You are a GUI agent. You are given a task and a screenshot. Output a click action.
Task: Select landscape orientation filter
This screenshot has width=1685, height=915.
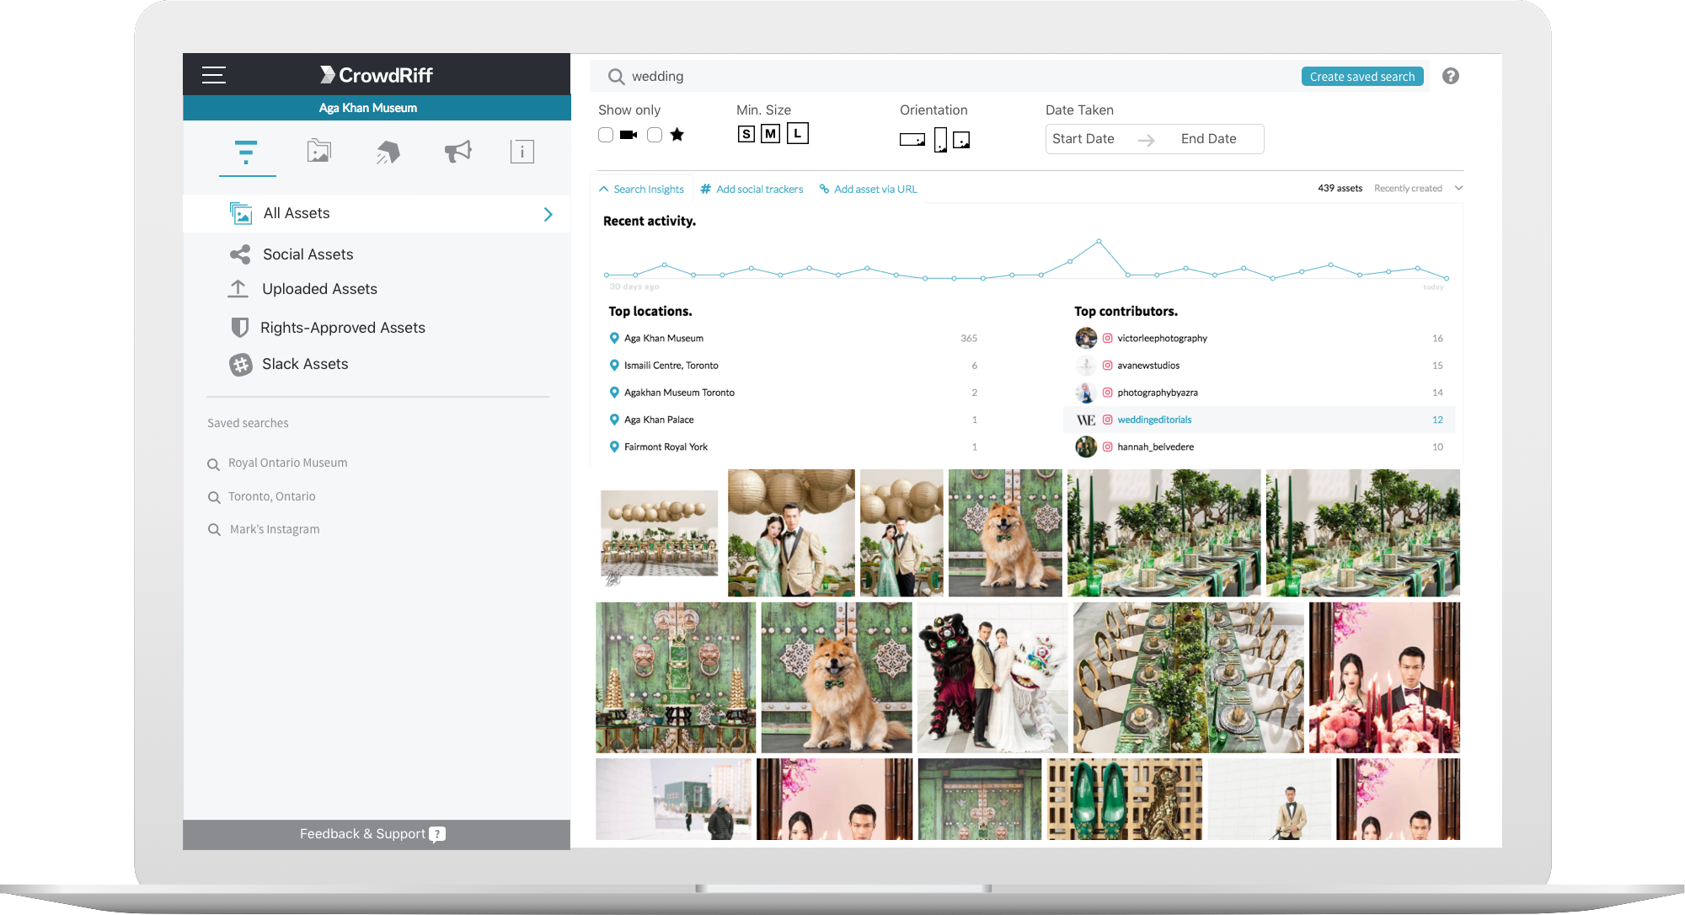(x=912, y=140)
